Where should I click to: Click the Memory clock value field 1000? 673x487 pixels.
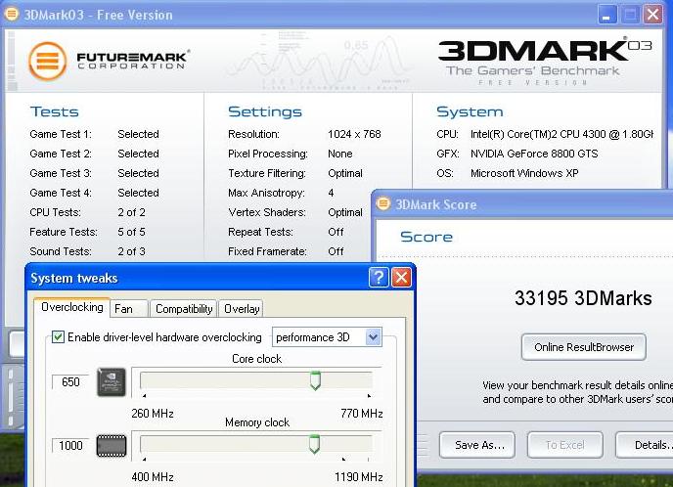click(x=70, y=445)
